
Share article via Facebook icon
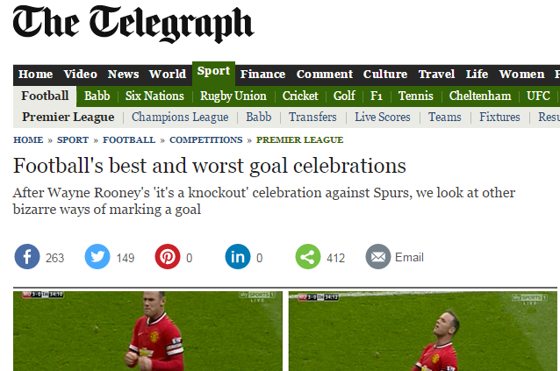pos(27,256)
